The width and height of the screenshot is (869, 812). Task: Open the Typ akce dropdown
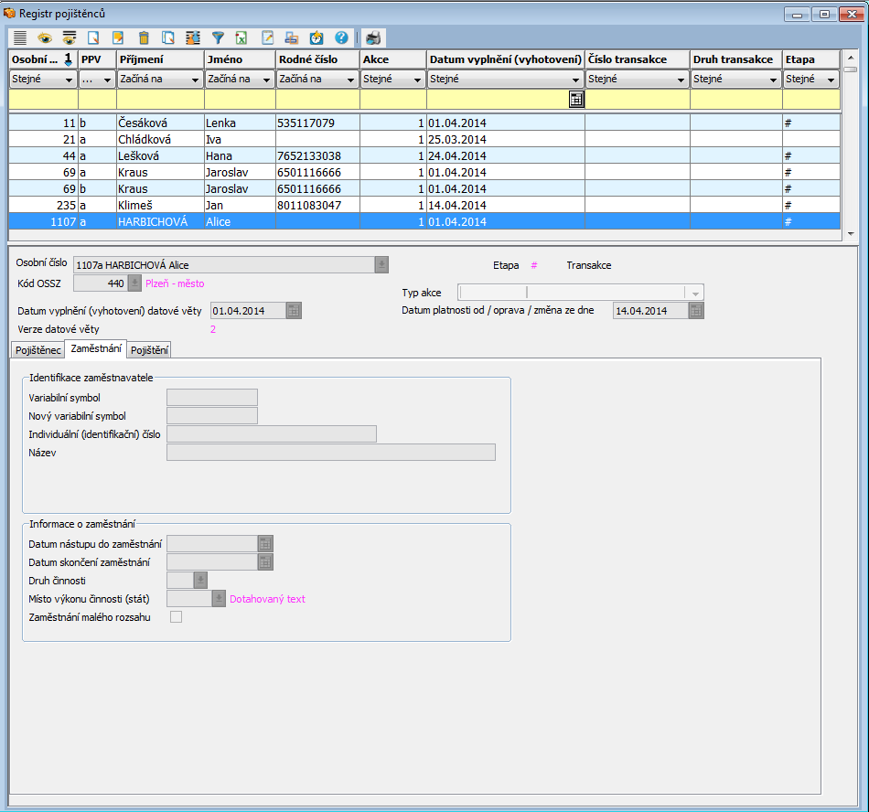(695, 293)
